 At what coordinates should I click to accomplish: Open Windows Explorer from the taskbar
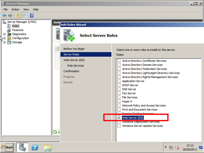click(x=48, y=147)
